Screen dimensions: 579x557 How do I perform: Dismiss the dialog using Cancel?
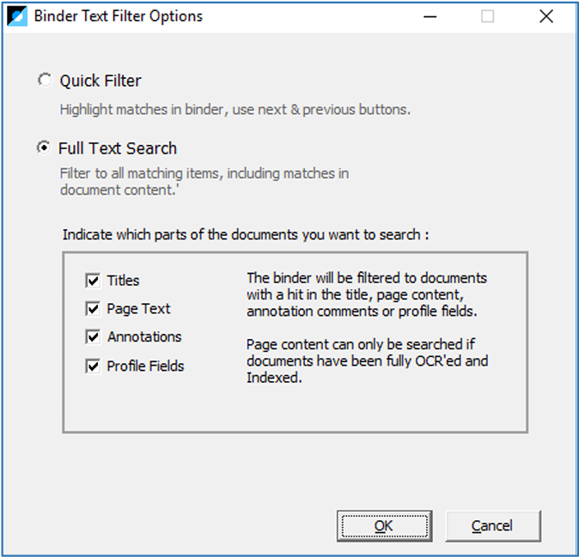point(493,526)
